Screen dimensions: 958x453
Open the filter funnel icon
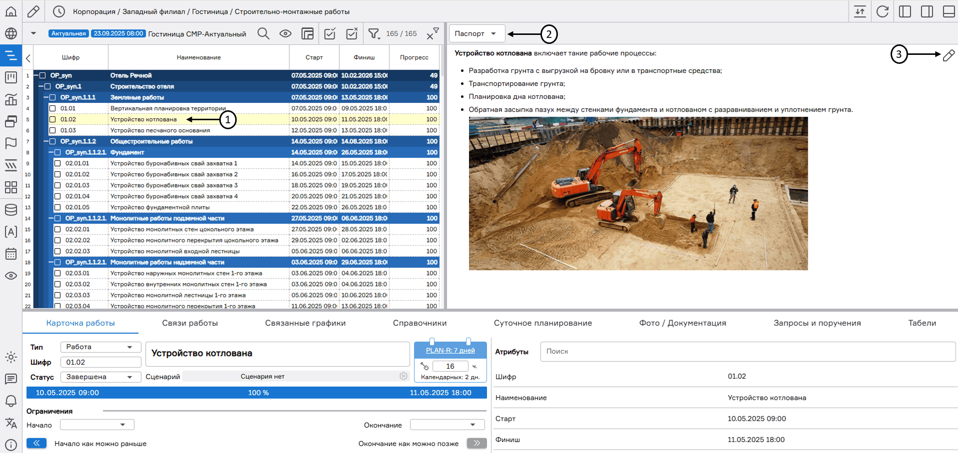[x=374, y=33]
